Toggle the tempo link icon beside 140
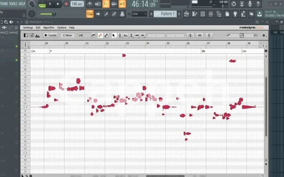Viewport: 284px width, 177px height. pos(93,35)
